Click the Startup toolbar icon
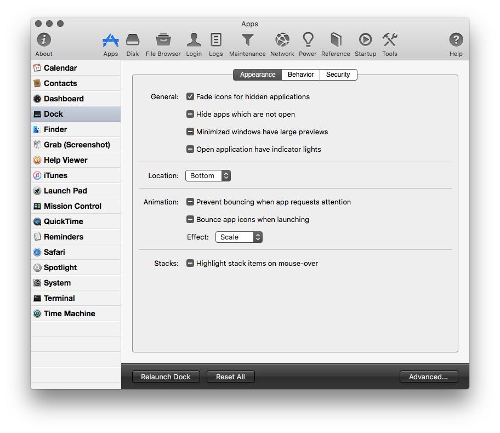The width and height of the screenshot is (500, 433). 365,40
